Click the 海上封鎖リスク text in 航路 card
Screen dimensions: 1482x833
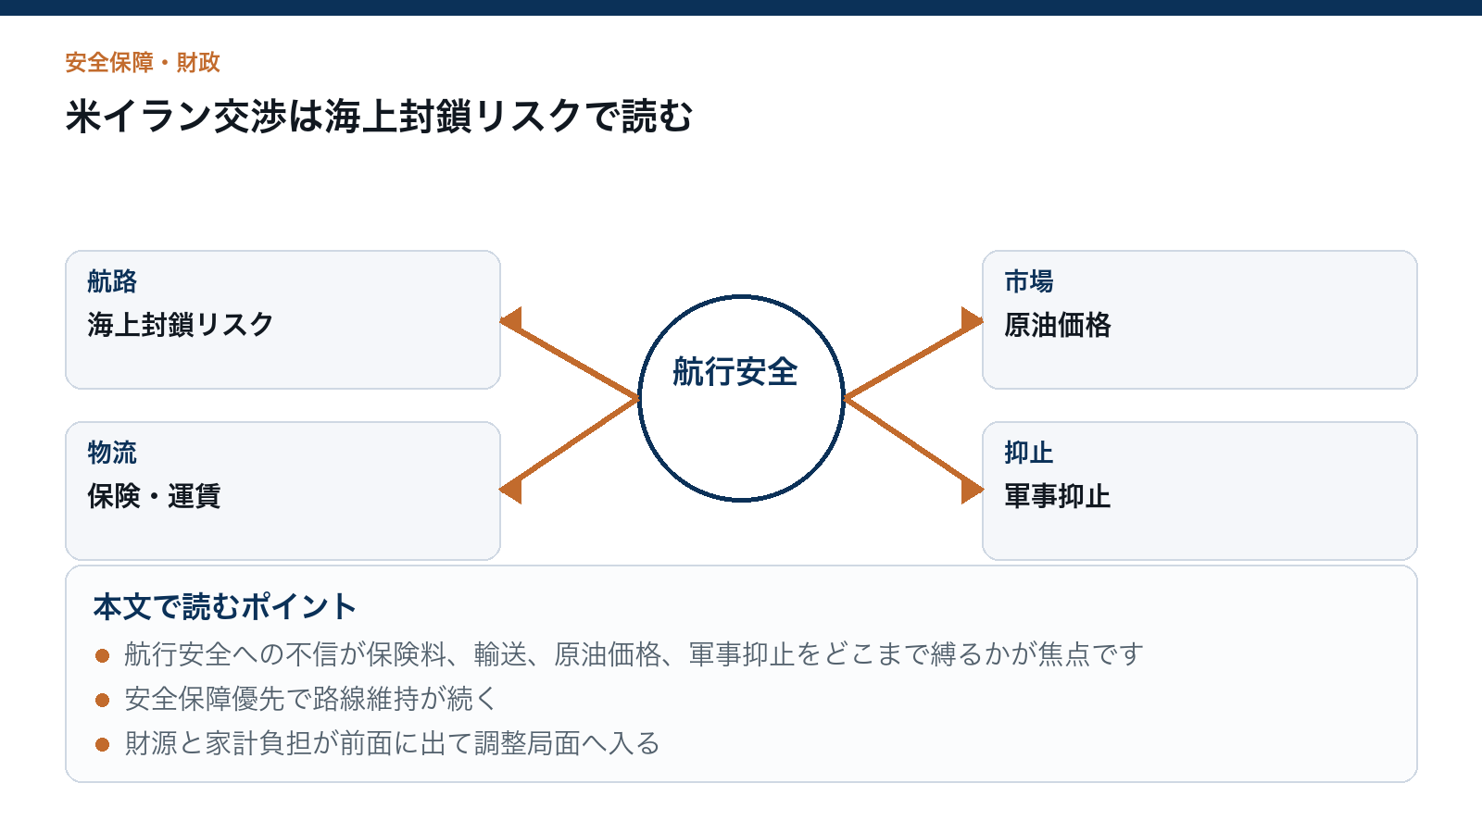click(181, 325)
